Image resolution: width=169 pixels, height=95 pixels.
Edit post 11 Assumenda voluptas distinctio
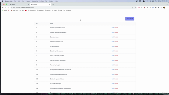pos(113,74)
